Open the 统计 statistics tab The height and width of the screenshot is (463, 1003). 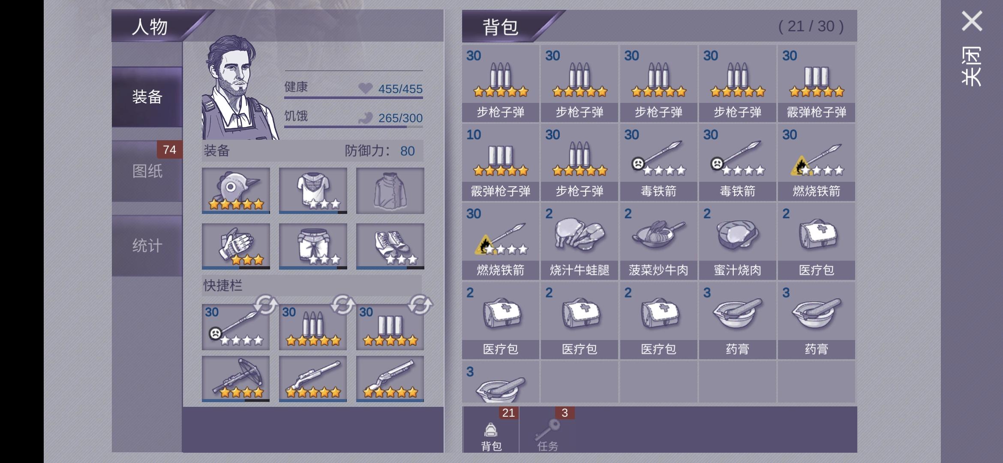click(147, 246)
